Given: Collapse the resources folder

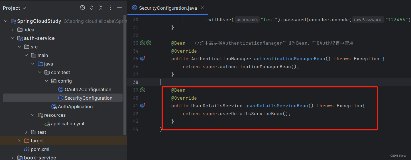Looking at the screenshot, I should tap(33, 115).
